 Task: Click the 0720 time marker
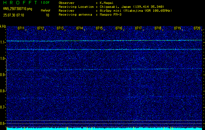point(197,28)
